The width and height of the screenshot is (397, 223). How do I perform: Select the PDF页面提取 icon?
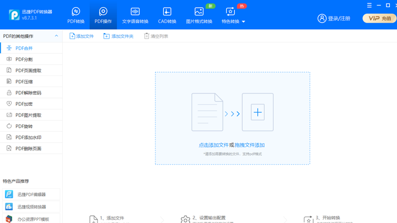(x=9, y=70)
